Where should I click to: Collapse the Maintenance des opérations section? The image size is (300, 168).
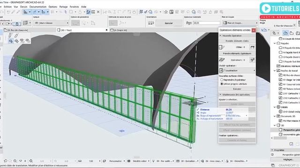(x=220, y=94)
